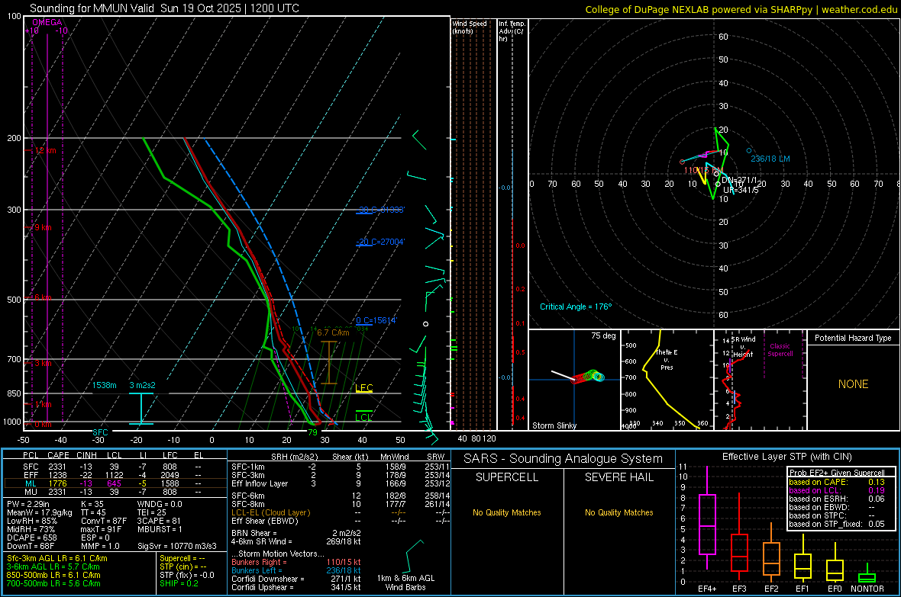Click the DN=271/1 Corfidi downshear label
Image resolution: width=901 pixels, height=597 pixels.
point(739,180)
